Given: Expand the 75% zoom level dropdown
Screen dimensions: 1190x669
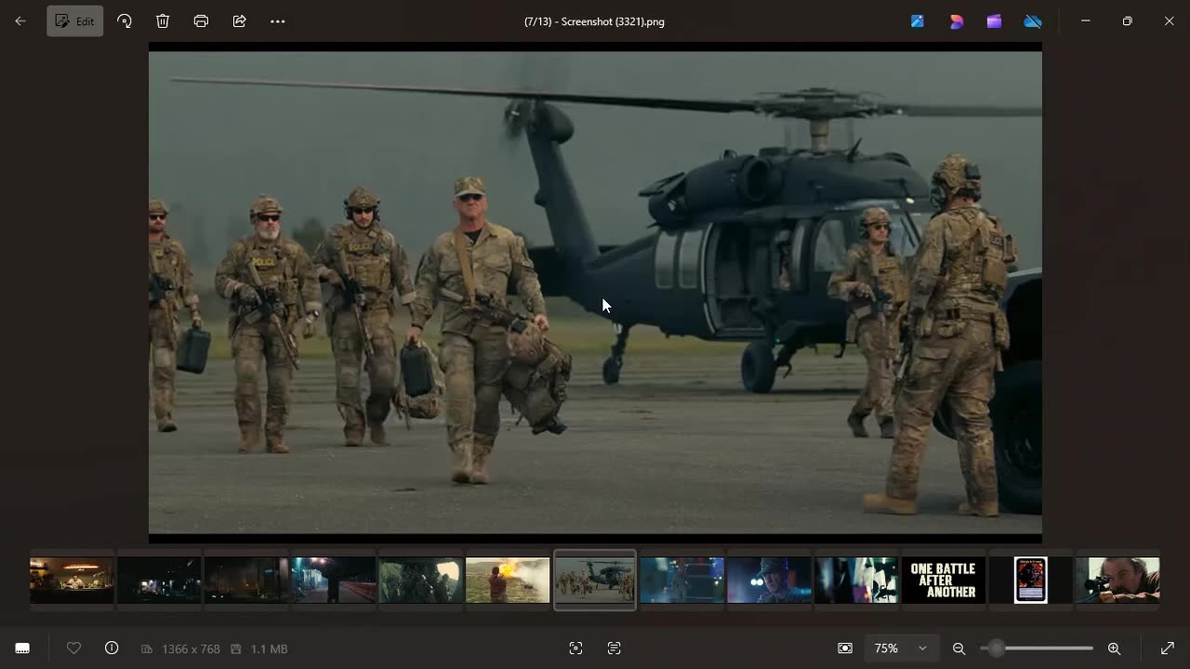Looking at the screenshot, I should 922,649.
